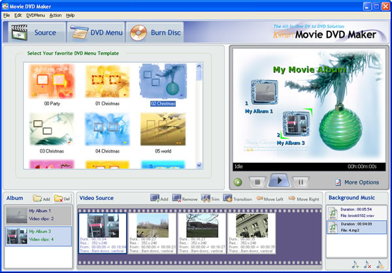Image resolution: width=392 pixels, height=273 pixels.
Task: Select 4.mp3 background music
Action: pyautogui.click(x=357, y=227)
